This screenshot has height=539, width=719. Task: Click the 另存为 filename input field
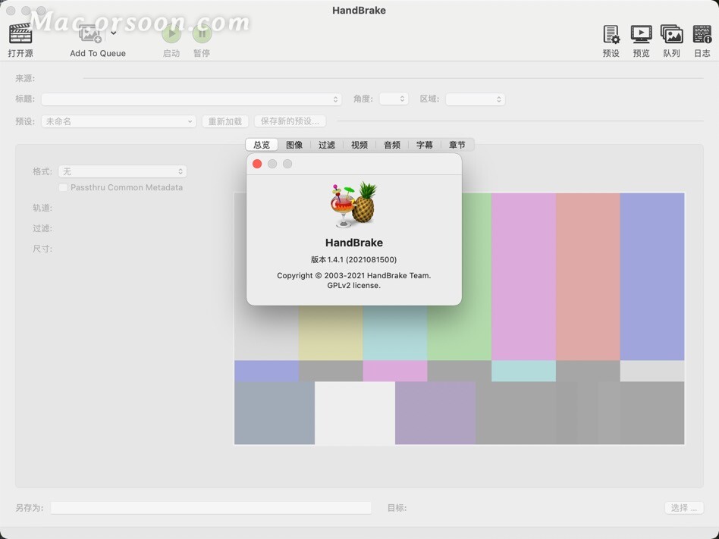(211, 508)
